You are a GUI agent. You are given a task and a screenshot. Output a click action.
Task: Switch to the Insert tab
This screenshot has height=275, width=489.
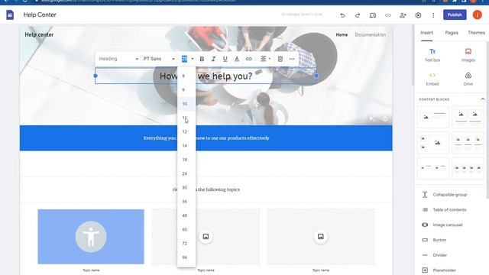pyautogui.click(x=426, y=33)
